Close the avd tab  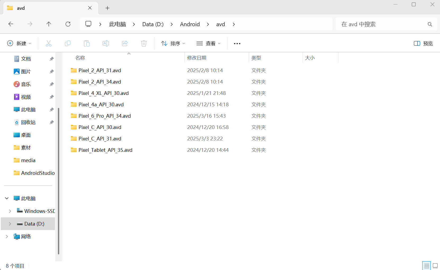point(90,8)
